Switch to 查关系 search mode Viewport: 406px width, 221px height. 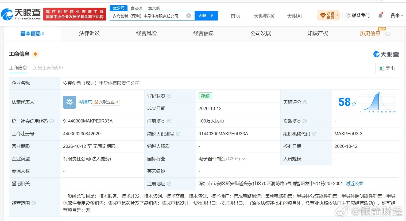tap(154, 8)
